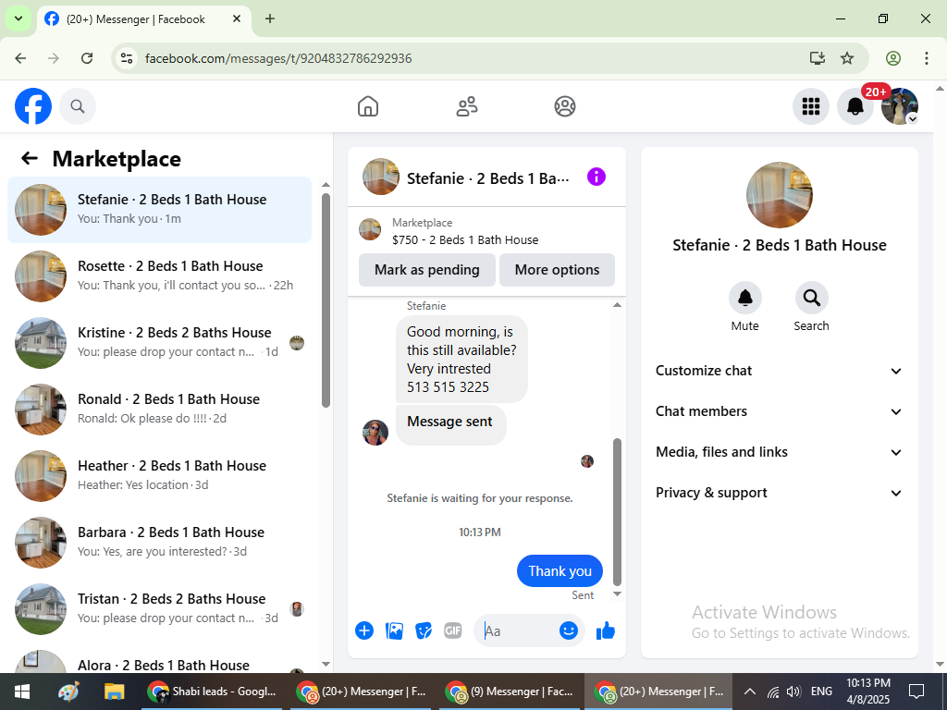Viewport: 947px width, 710px height.
Task: Open File Explorer from taskbar
Action: coord(114,692)
